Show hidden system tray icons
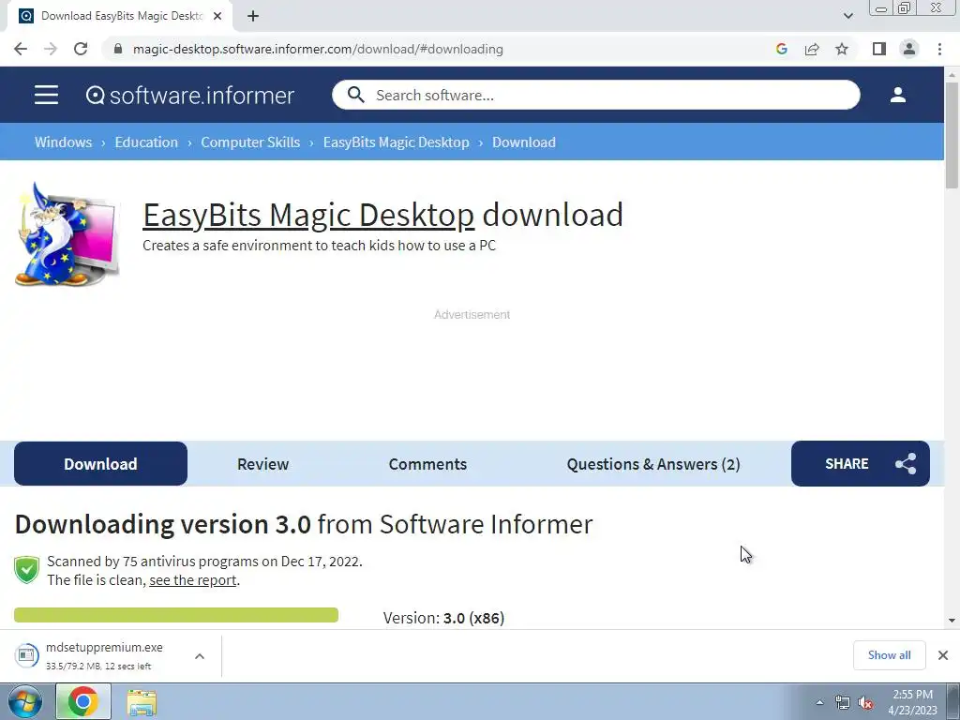 click(819, 703)
